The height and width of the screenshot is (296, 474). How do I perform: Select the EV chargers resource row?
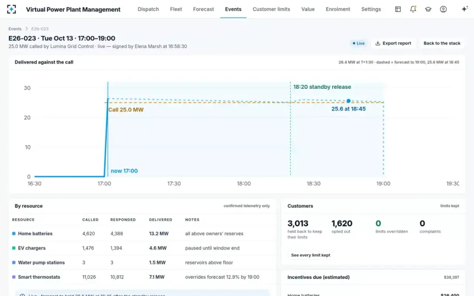[143, 248]
